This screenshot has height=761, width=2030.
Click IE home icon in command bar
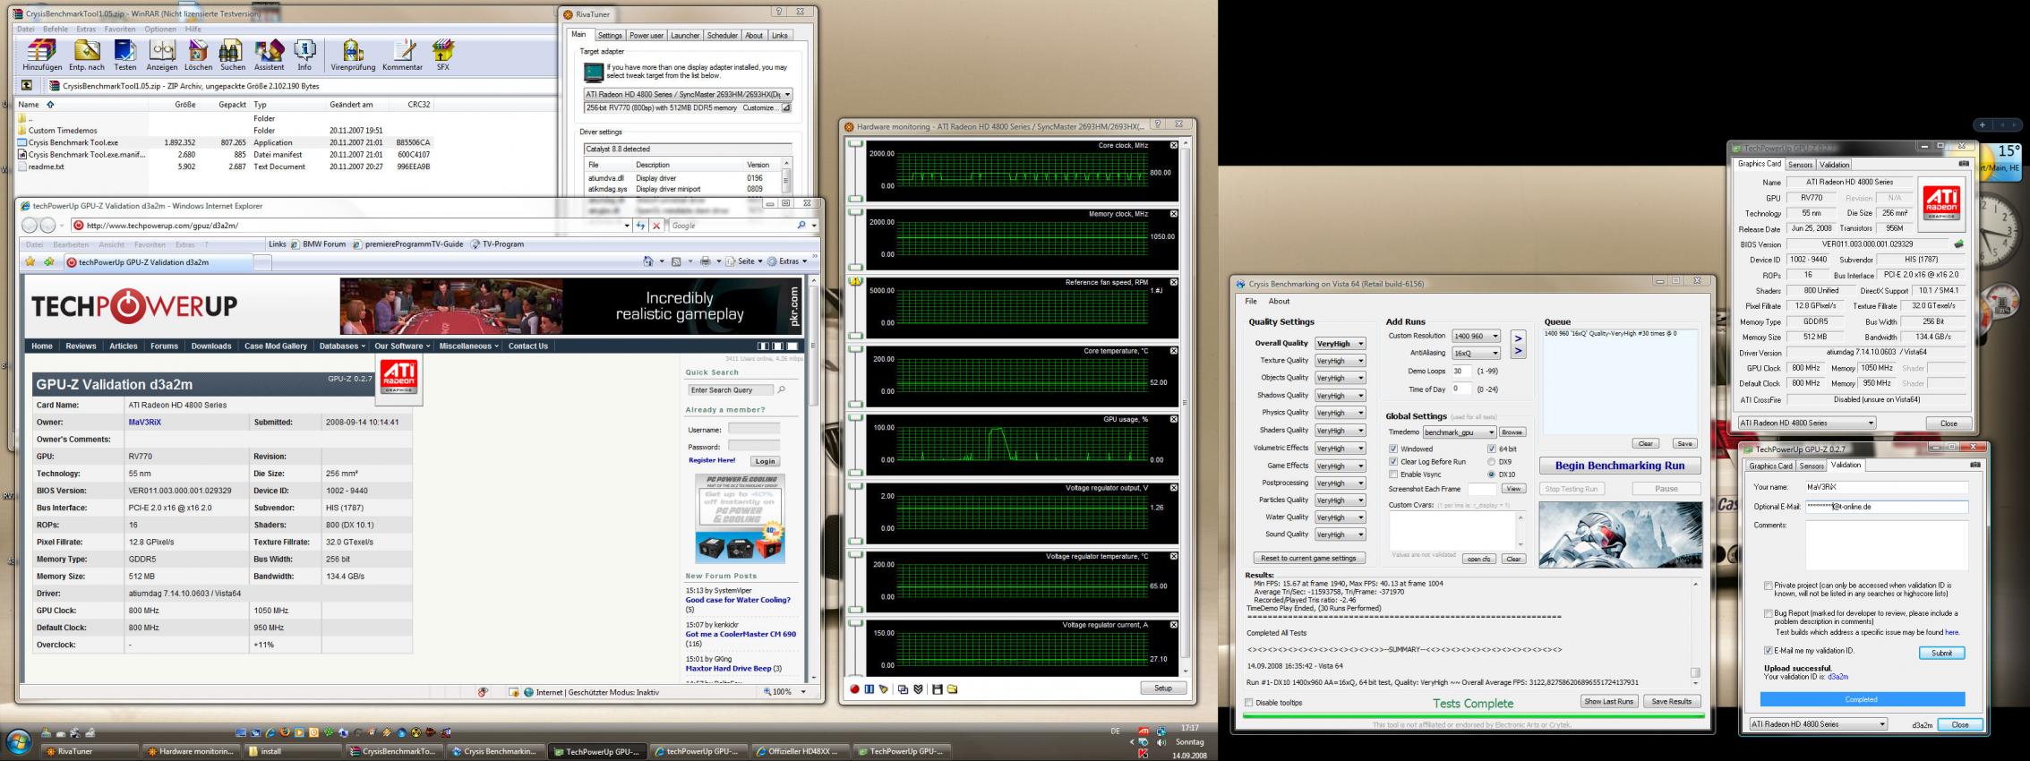648,261
